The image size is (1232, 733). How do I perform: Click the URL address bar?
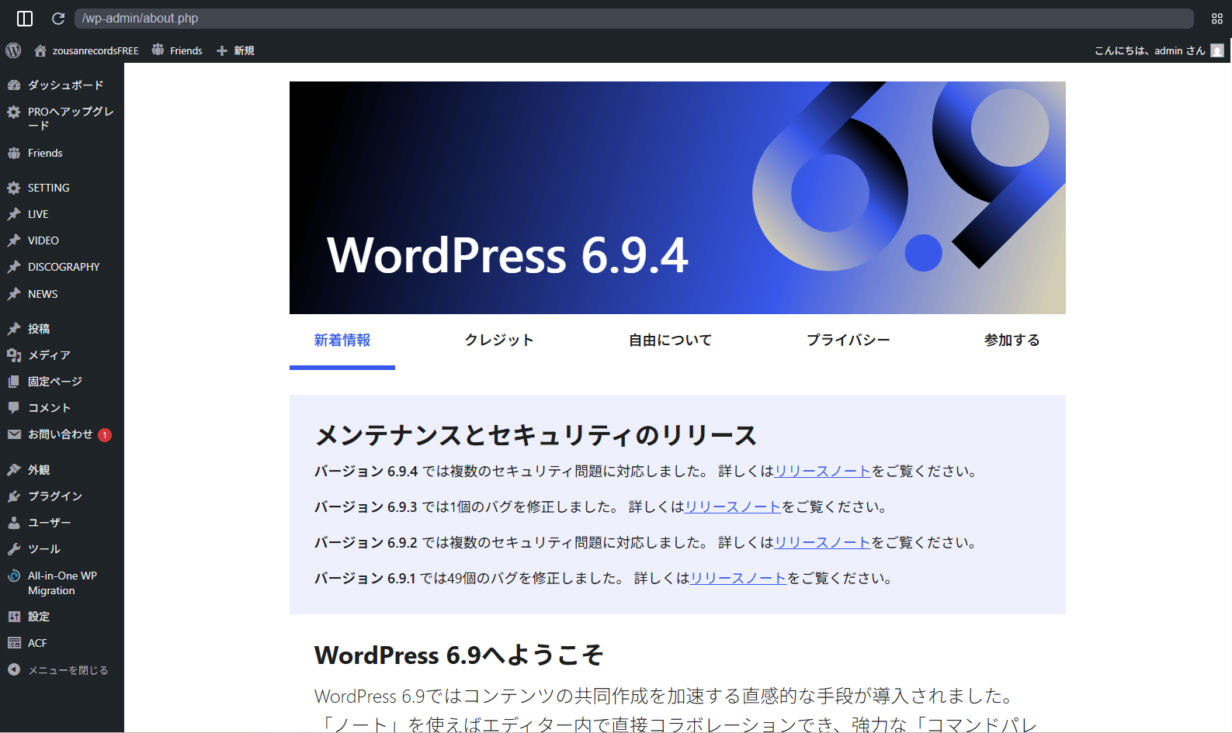[x=633, y=19]
